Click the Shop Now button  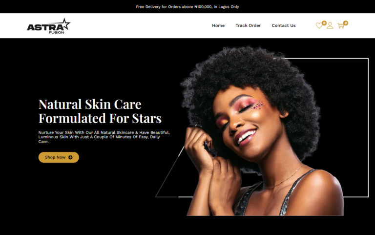pyautogui.click(x=59, y=157)
